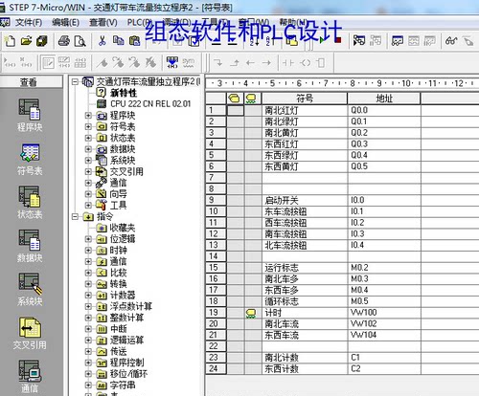Open System Block (系统块) in the View bar
479x396 pixels.
tap(30, 290)
